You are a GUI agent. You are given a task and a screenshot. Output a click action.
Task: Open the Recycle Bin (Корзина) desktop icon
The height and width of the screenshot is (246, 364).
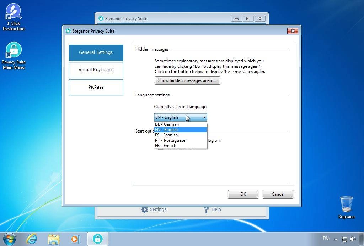click(346, 207)
